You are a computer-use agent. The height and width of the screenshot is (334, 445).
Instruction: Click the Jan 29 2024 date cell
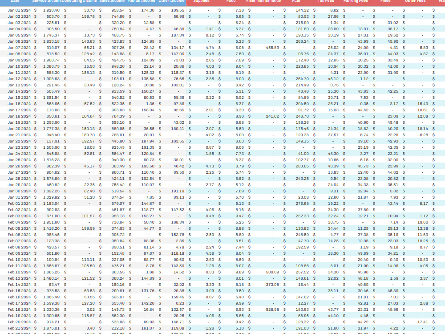19,185
